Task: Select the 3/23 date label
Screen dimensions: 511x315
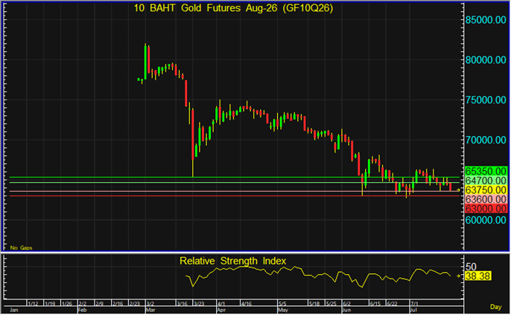Action: click(199, 304)
